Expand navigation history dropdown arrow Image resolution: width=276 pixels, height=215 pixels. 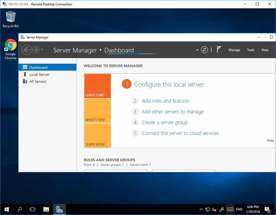click(x=42, y=50)
